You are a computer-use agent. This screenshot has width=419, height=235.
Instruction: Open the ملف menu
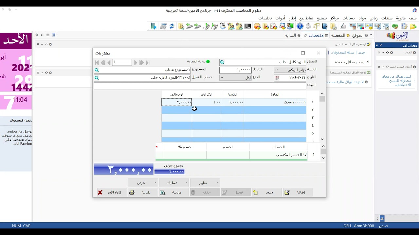click(413, 18)
